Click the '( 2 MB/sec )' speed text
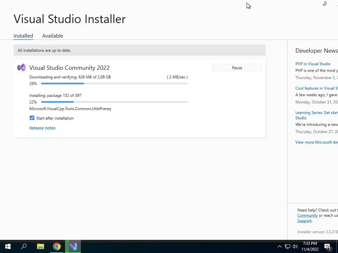 tap(177, 77)
